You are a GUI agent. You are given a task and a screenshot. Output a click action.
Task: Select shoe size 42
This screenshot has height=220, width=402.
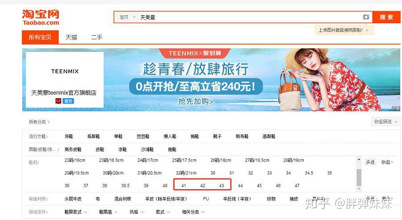point(202,186)
